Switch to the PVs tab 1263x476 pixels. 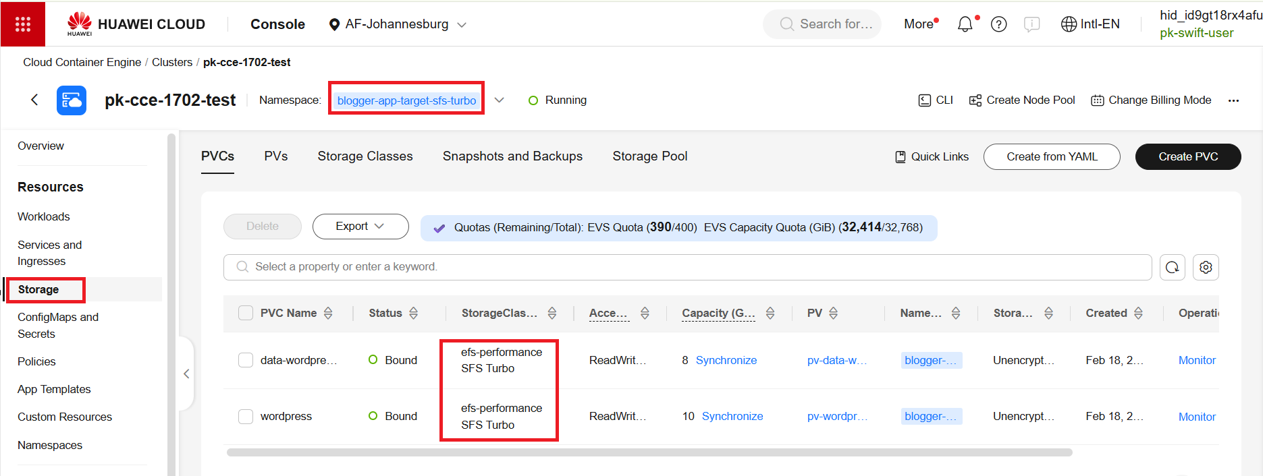click(x=276, y=156)
